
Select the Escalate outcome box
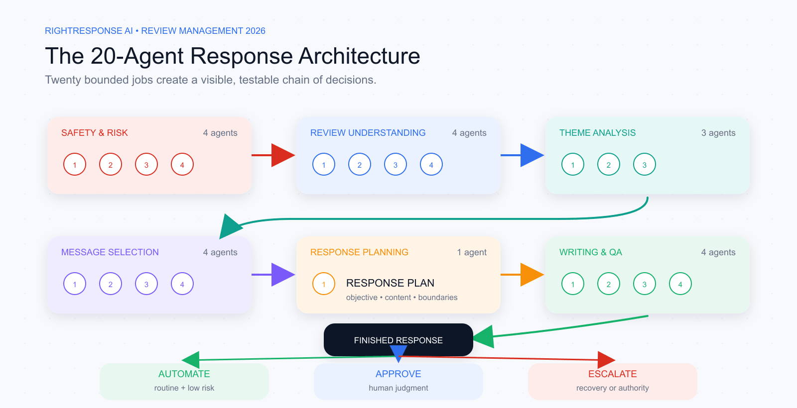[x=613, y=381]
